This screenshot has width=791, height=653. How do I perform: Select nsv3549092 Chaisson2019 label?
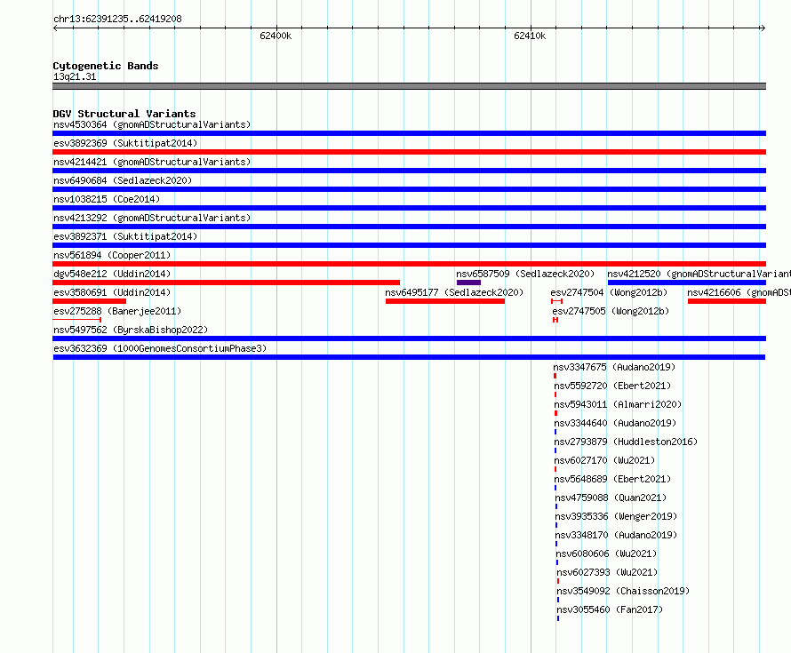click(x=623, y=591)
